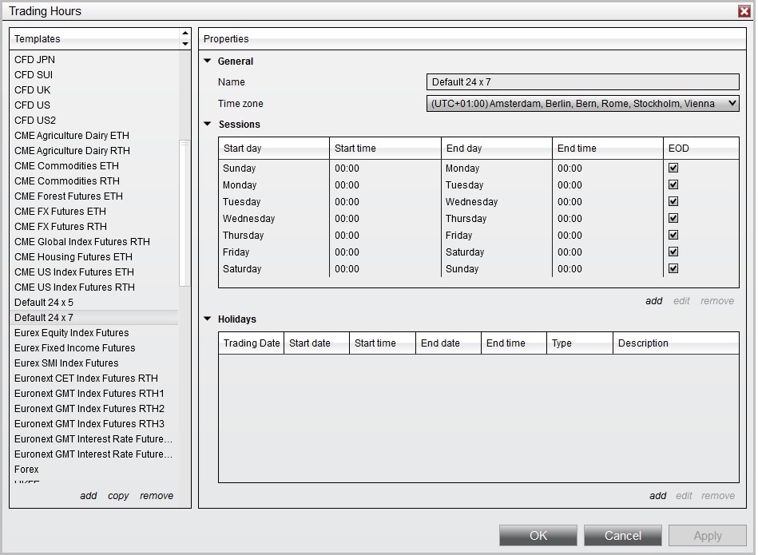
Task: Select CFD US template
Action: 93,105
